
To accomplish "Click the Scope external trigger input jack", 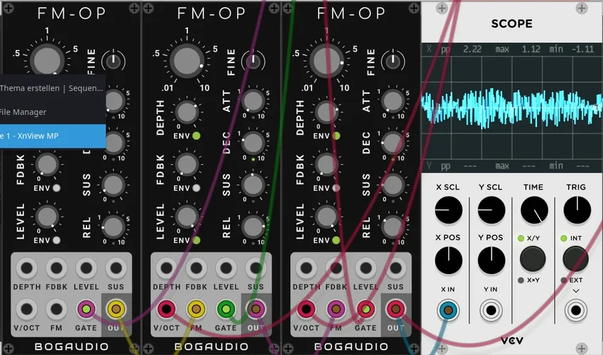I will click(x=576, y=310).
